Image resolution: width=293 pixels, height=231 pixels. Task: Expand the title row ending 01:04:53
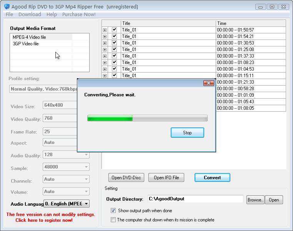tap(105, 69)
